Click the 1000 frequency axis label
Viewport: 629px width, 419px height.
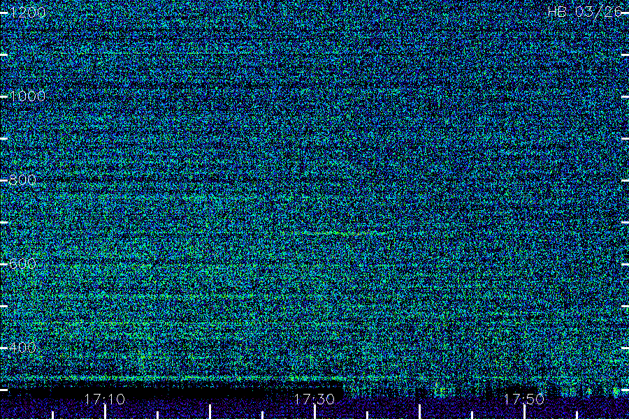pos(27,96)
